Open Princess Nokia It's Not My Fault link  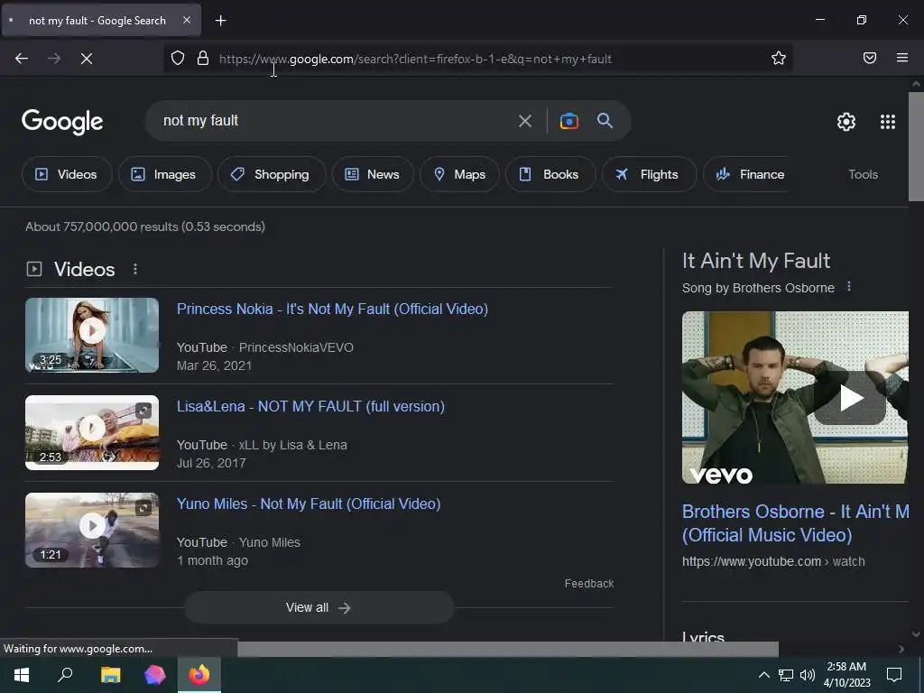click(x=332, y=309)
